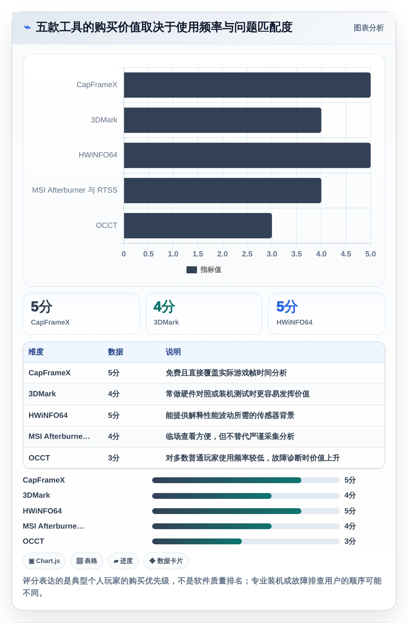Click the 进度 tag chip

tap(123, 561)
